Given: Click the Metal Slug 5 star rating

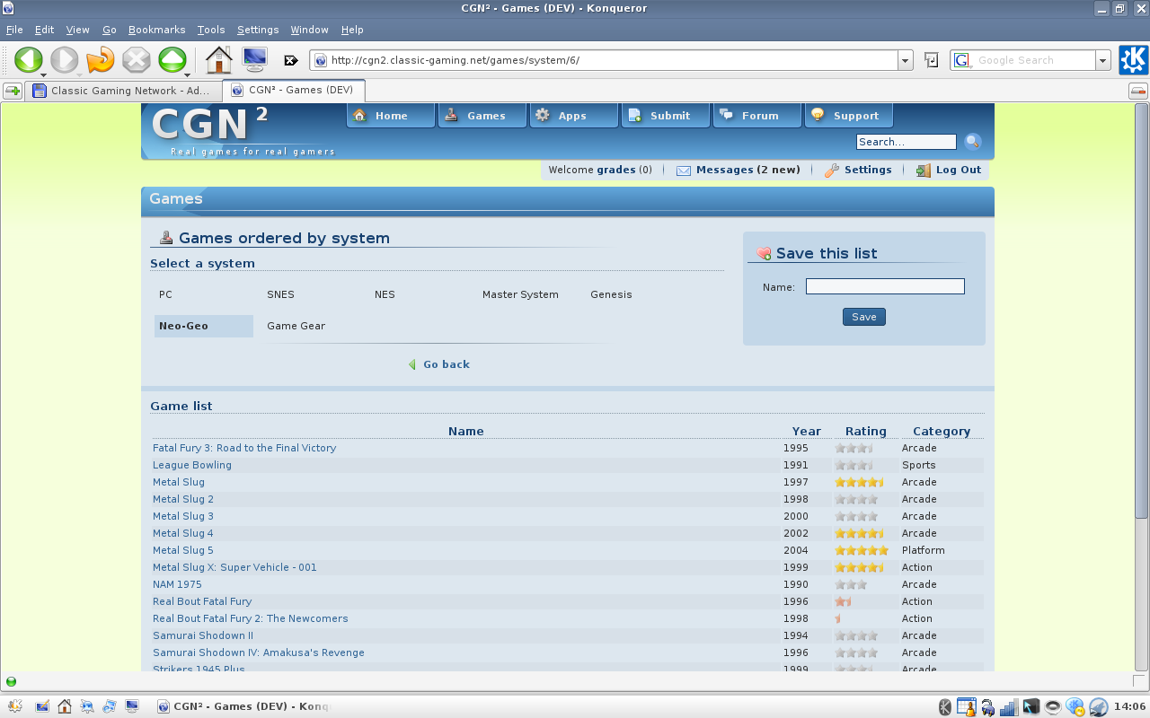Looking at the screenshot, I should [862, 550].
